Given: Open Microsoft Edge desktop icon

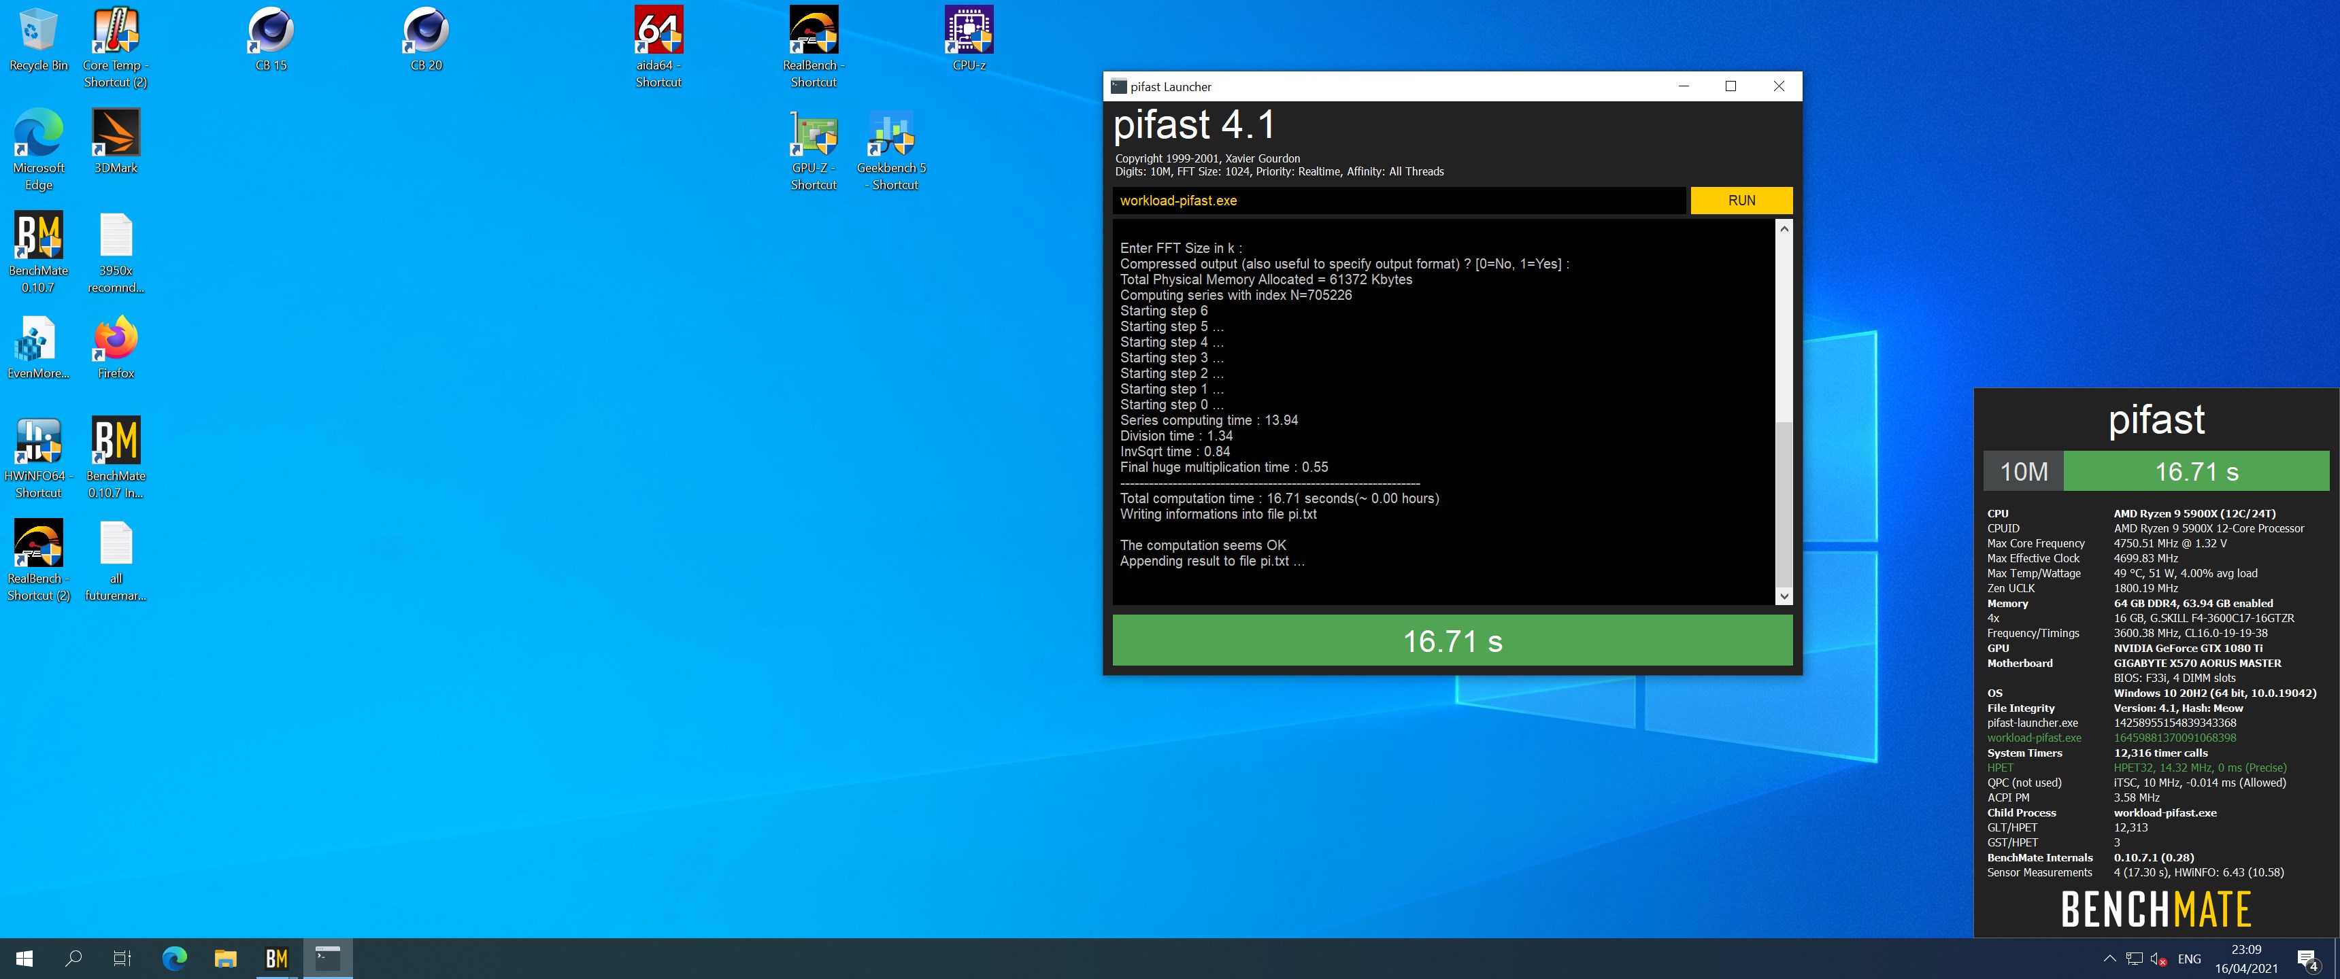Looking at the screenshot, I should click(x=38, y=151).
